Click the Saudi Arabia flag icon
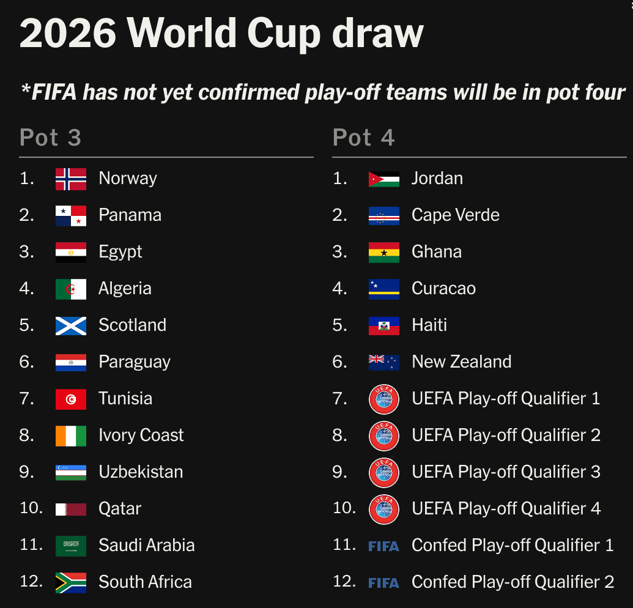This screenshot has height=608, width=633. 71,546
